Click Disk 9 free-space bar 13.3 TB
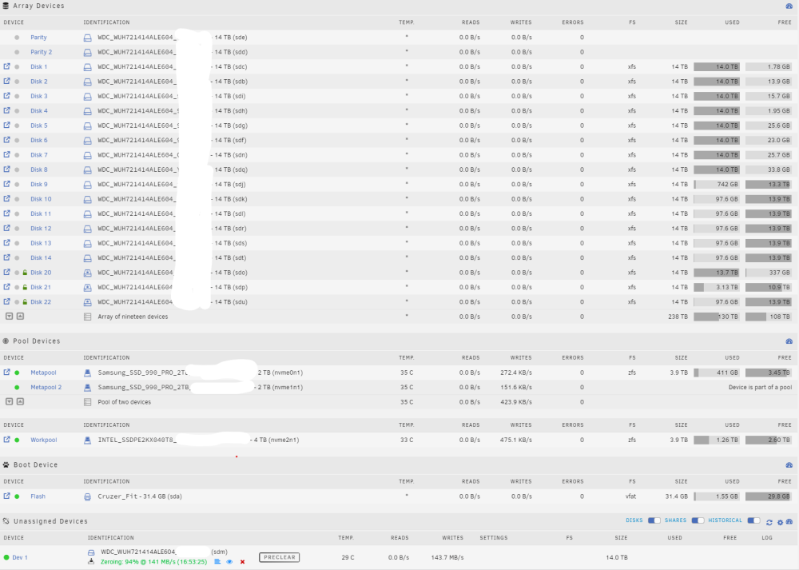Screen dimensions: 799x570 (769, 185)
